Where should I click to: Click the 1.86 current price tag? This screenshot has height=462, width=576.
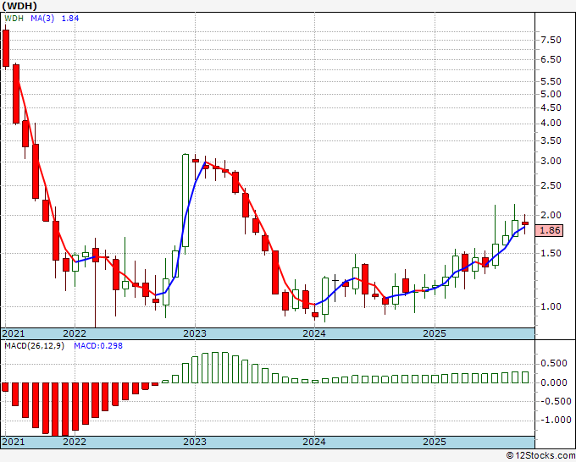point(550,230)
